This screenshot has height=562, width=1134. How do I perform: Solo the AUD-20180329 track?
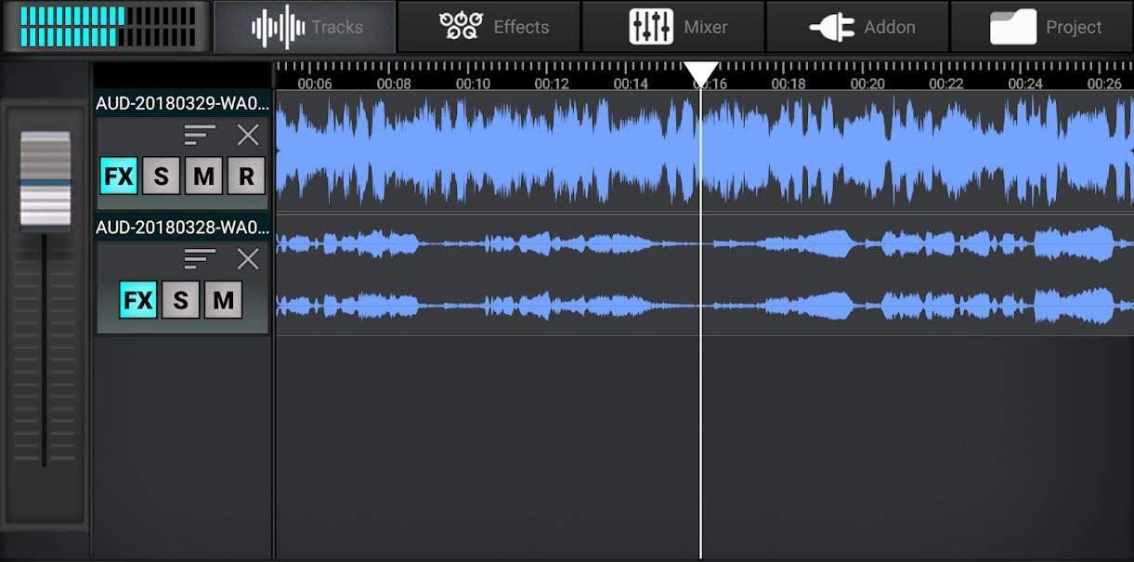pyautogui.click(x=161, y=176)
